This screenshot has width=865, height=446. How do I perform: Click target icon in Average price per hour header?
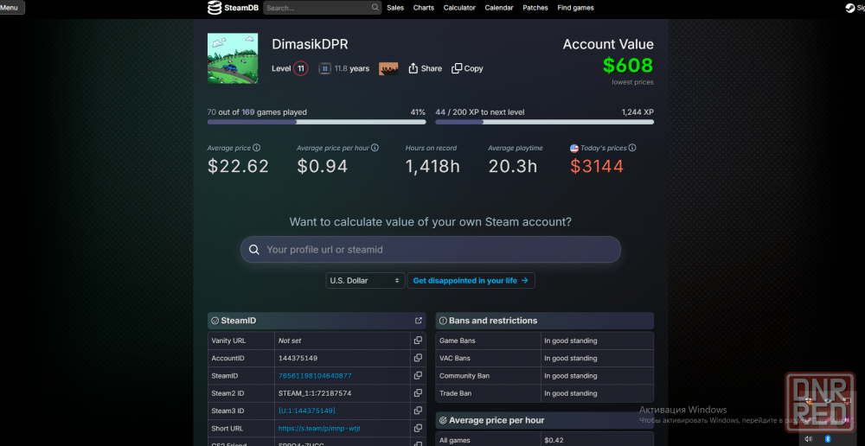click(443, 421)
